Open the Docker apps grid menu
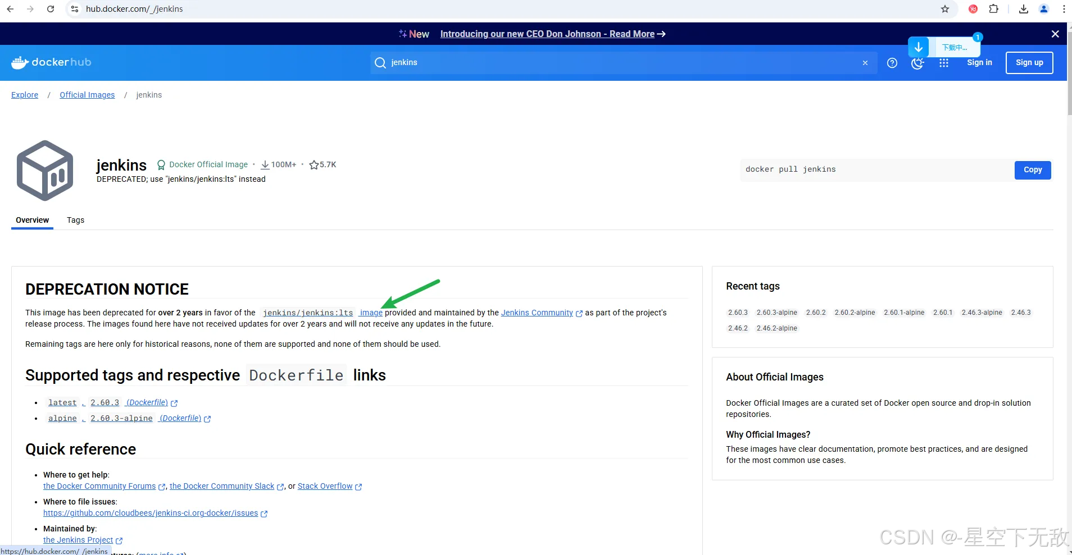This screenshot has width=1072, height=555. click(944, 63)
